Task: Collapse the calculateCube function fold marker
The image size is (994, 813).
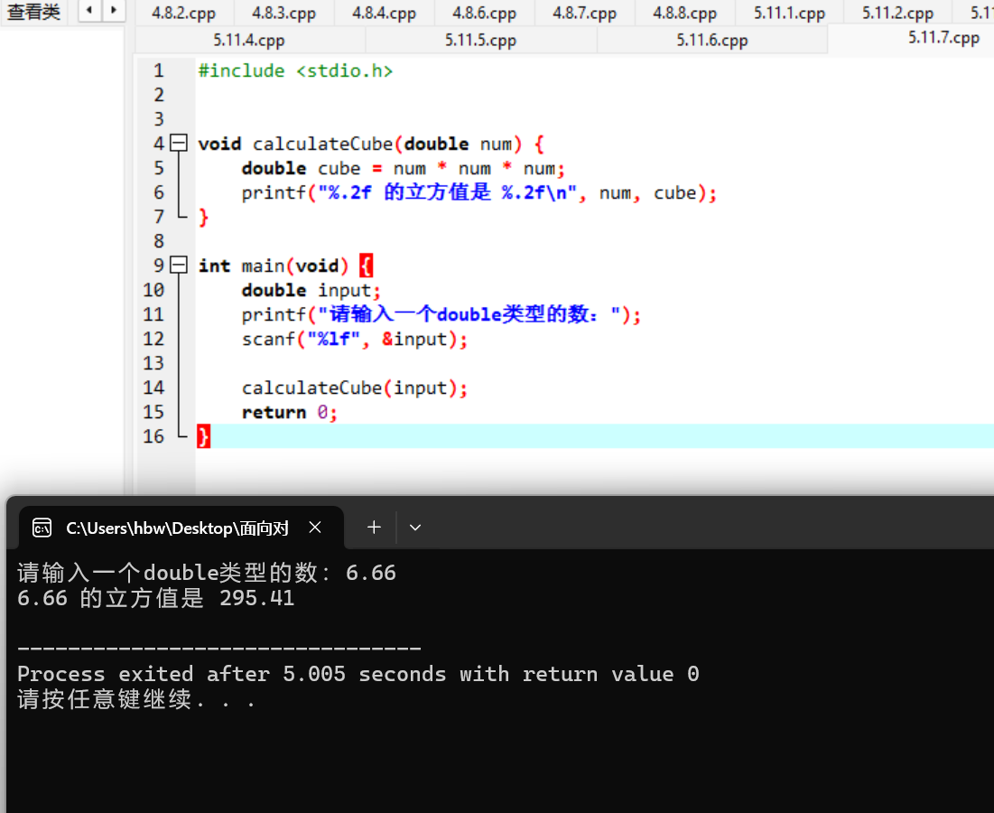Action: pyautogui.click(x=180, y=143)
